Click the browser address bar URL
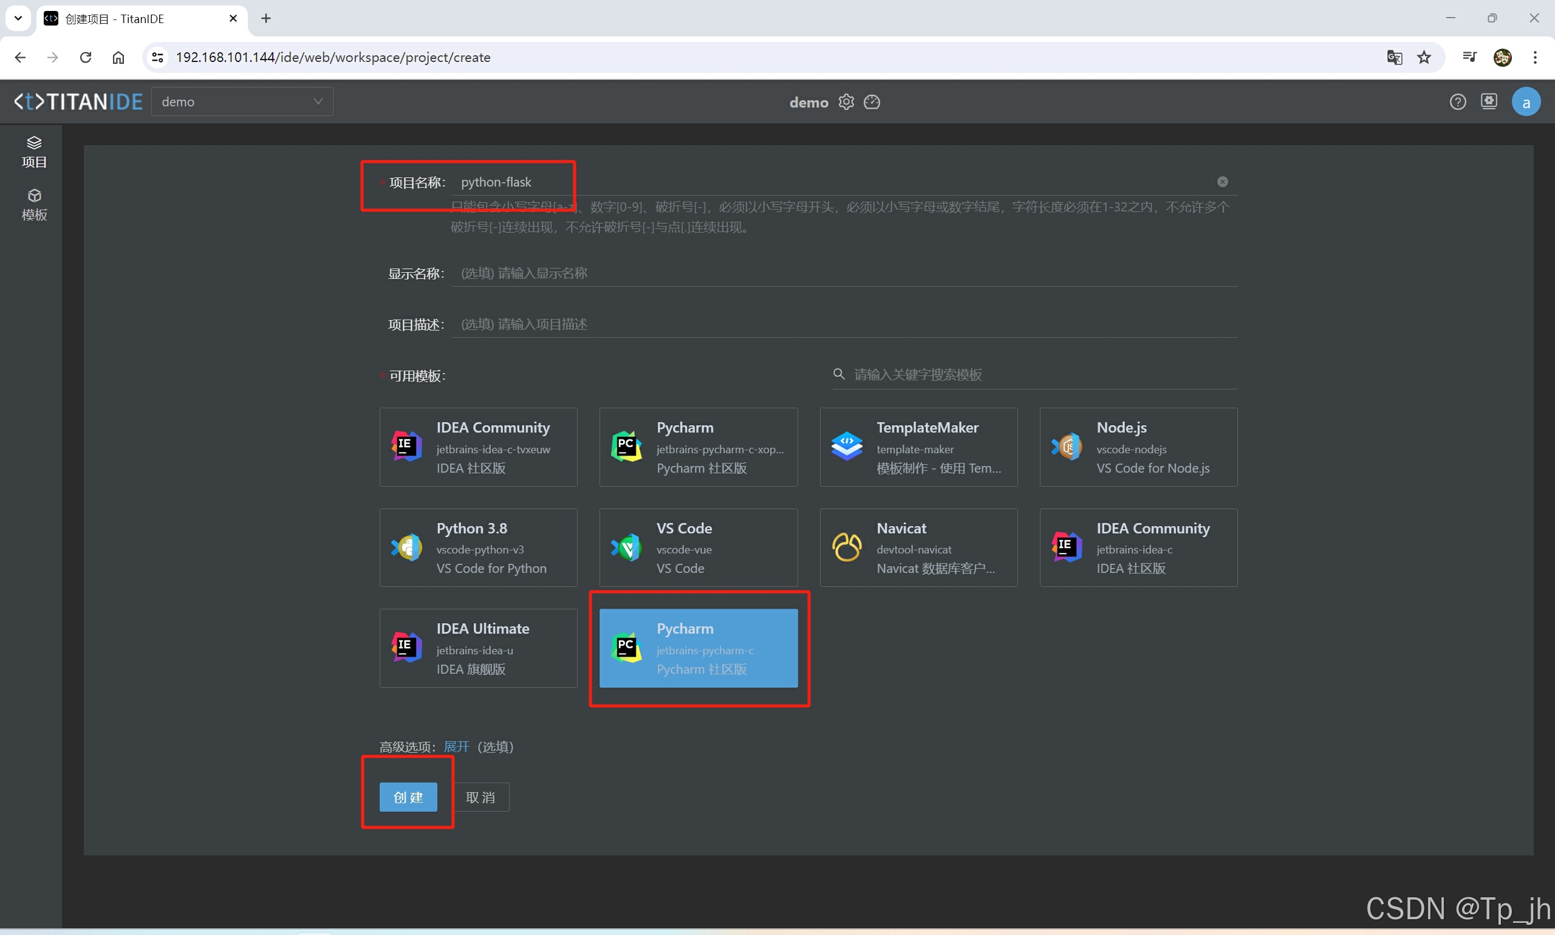This screenshot has height=935, width=1555. pos(333,57)
